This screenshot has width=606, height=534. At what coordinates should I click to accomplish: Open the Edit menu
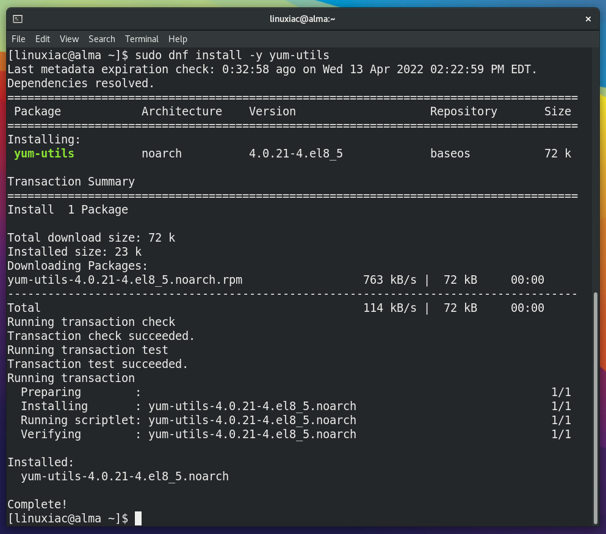click(x=42, y=39)
